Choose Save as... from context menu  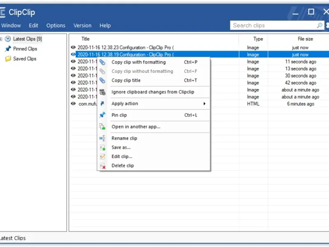[x=121, y=147]
